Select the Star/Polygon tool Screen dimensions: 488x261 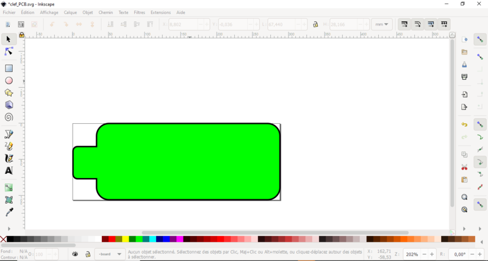pyautogui.click(x=9, y=93)
